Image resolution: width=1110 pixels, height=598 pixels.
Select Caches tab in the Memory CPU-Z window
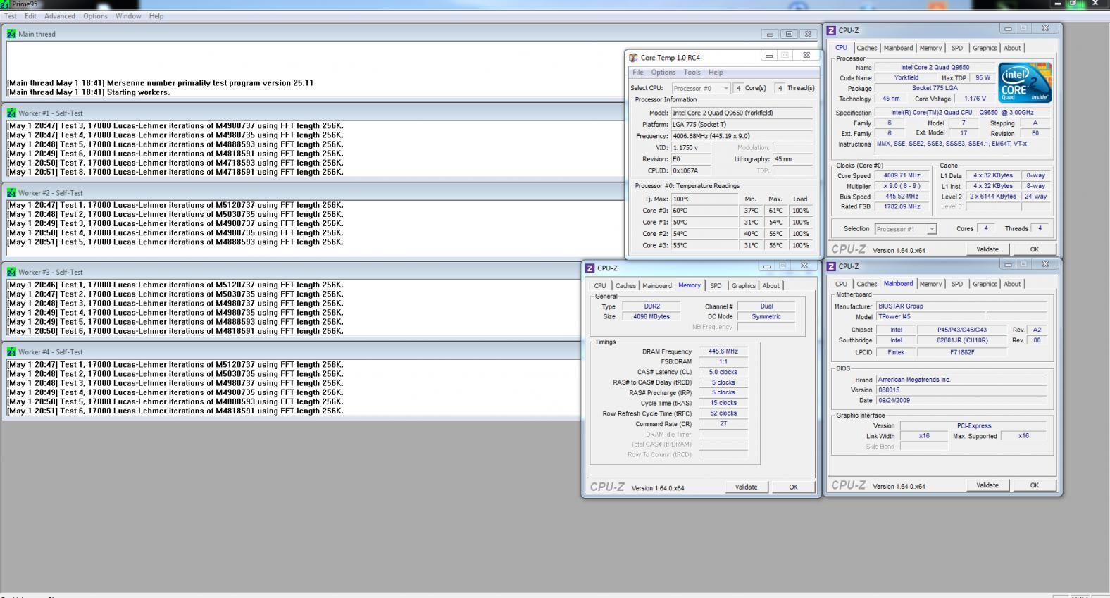tap(625, 286)
